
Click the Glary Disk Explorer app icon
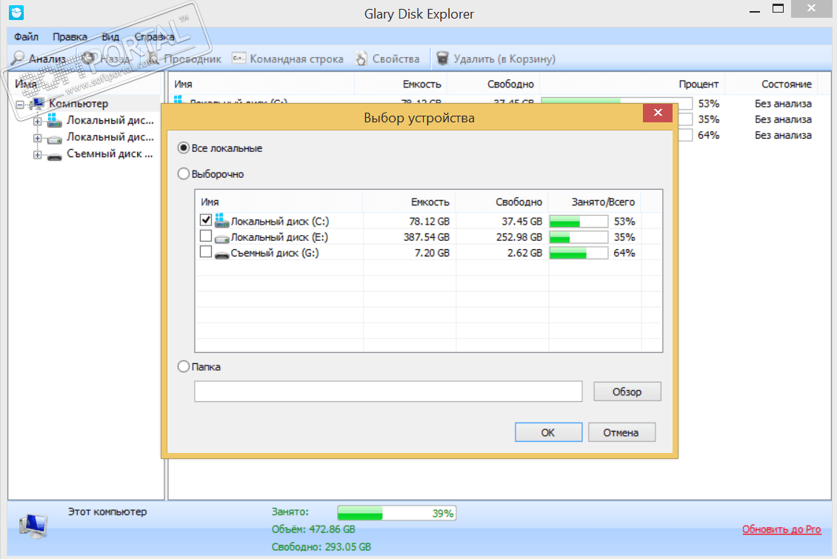click(x=16, y=13)
